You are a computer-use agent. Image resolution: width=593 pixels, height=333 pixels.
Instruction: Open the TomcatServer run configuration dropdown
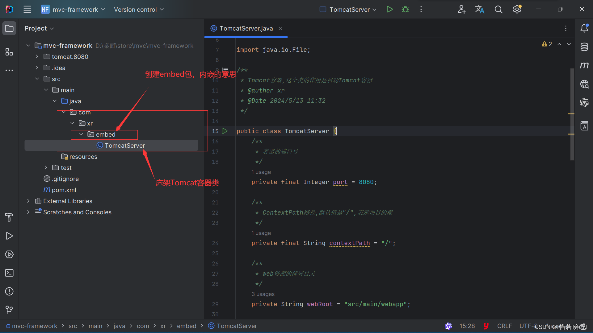[348, 10]
